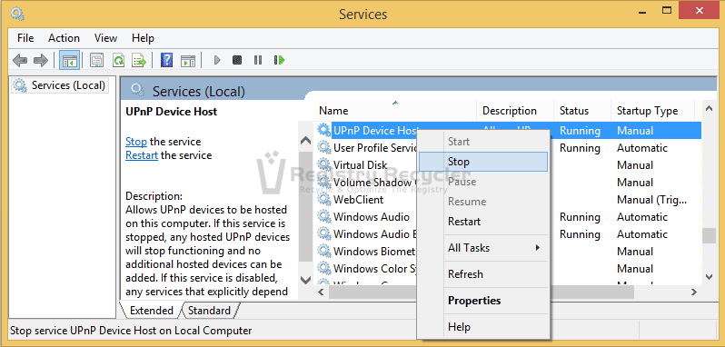Click services list scroll down arrow
The height and width of the screenshot is (347, 725).
coord(709,277)
